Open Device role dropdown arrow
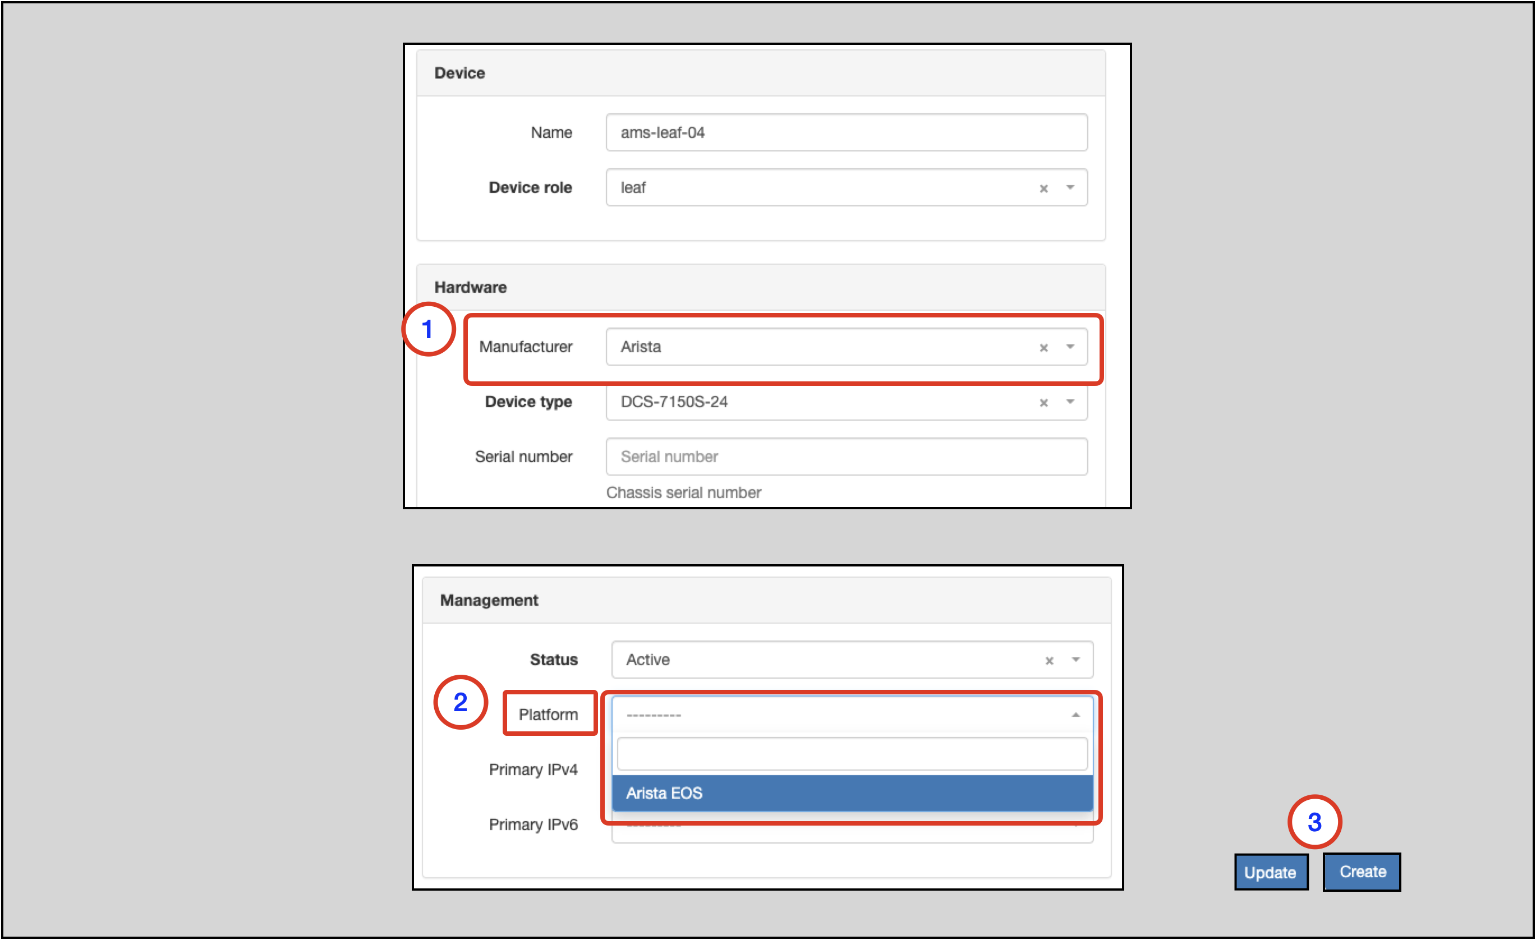1536x940 pixels. click(1070, 188)
